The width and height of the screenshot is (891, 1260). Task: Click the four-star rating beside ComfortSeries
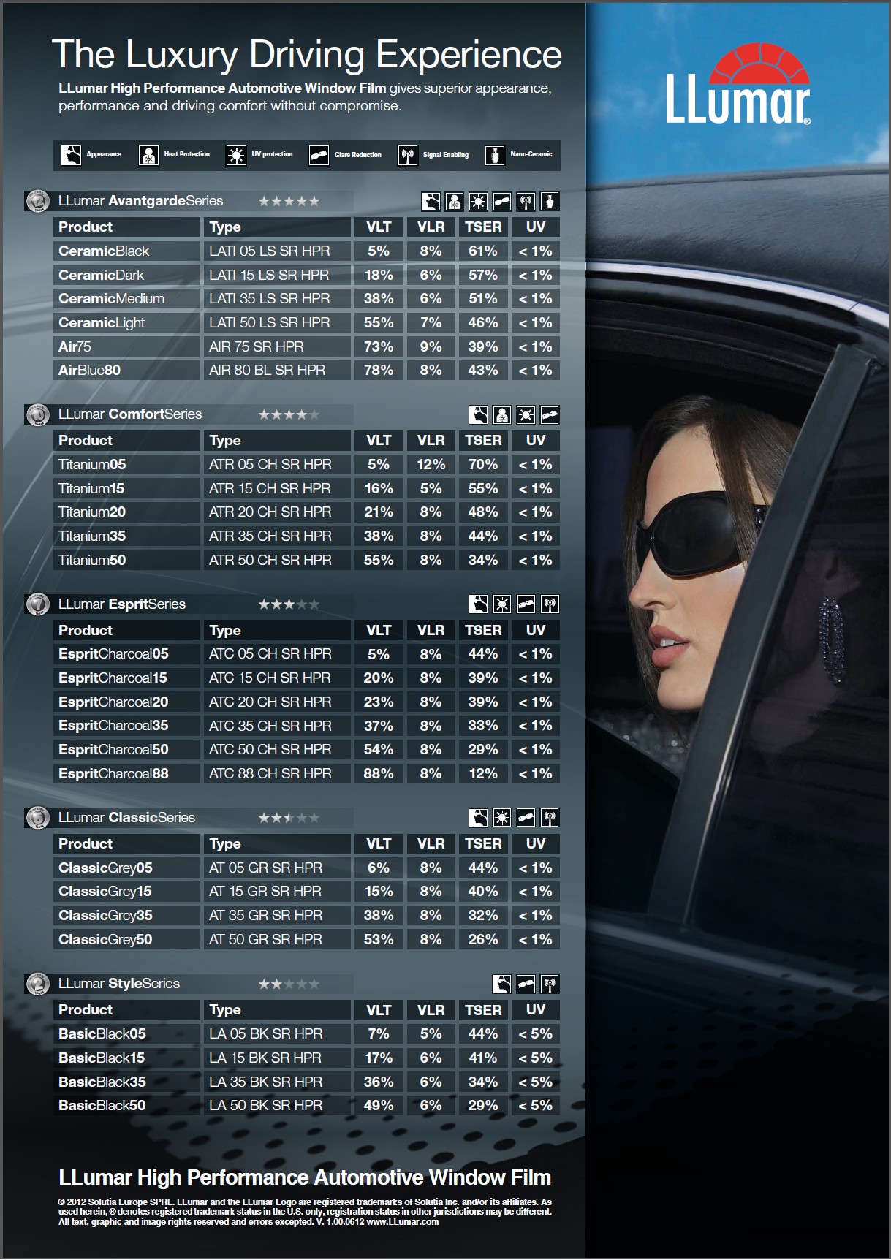tap(289, 414)
